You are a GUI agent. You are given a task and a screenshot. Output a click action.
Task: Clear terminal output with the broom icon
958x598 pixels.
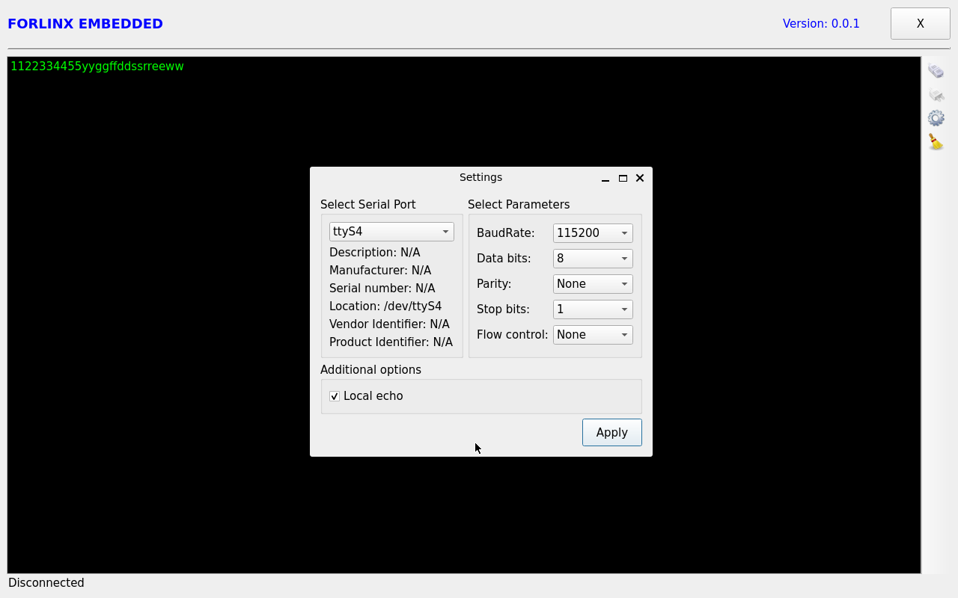(936, 142)
